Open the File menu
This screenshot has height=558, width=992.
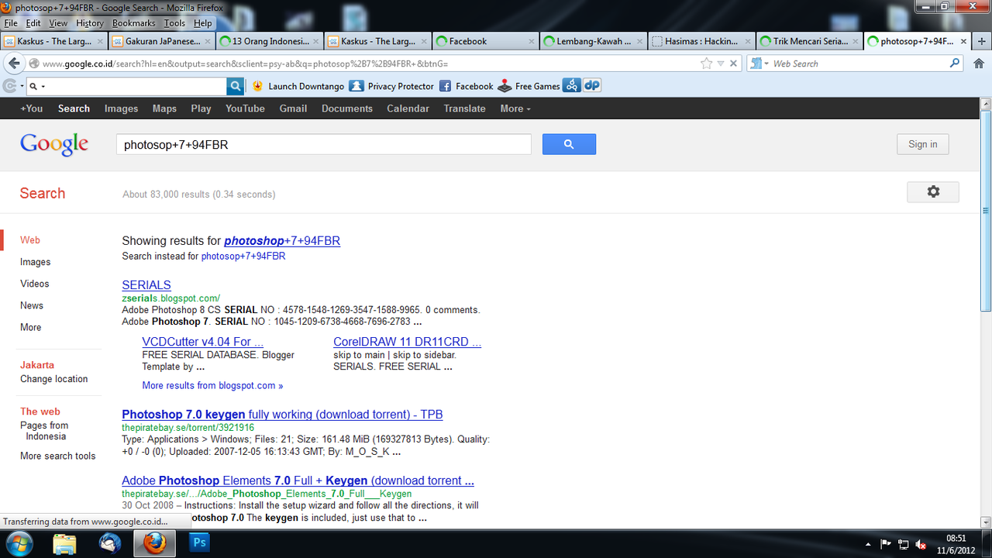11,23
